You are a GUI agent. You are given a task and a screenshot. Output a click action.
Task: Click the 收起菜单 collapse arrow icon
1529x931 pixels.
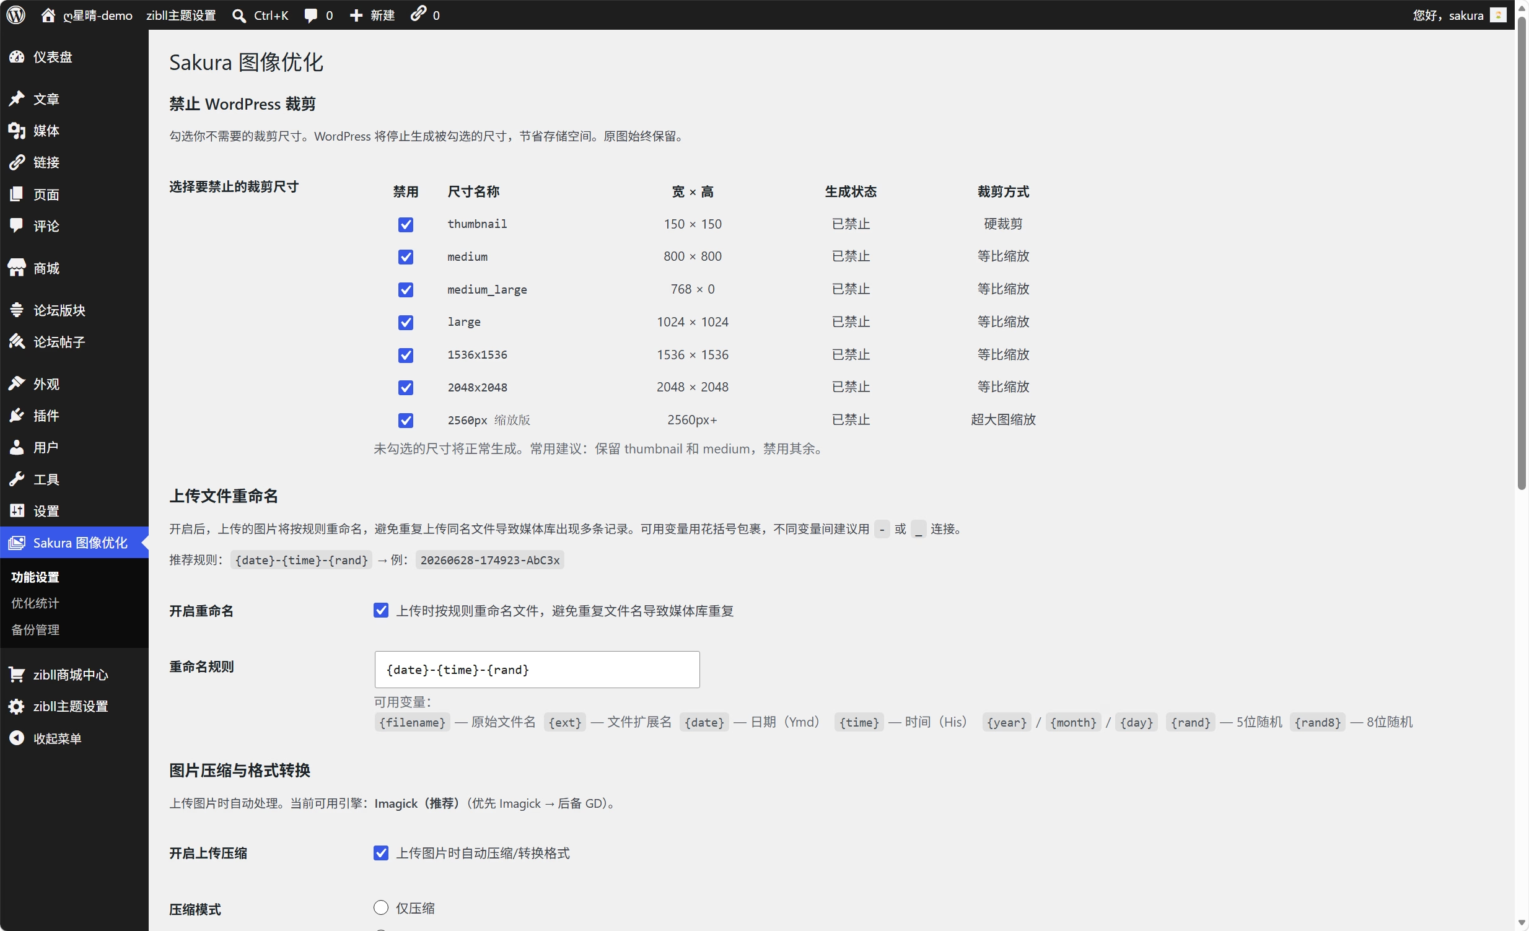[x=17, y=738]
